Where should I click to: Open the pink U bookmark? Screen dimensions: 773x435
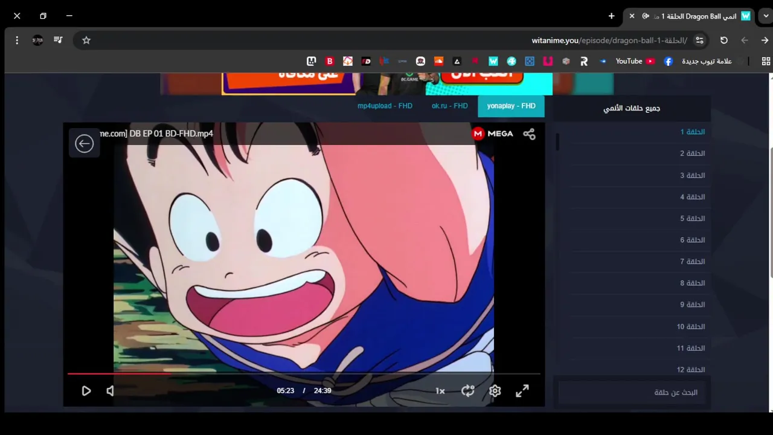pos(548,61)
